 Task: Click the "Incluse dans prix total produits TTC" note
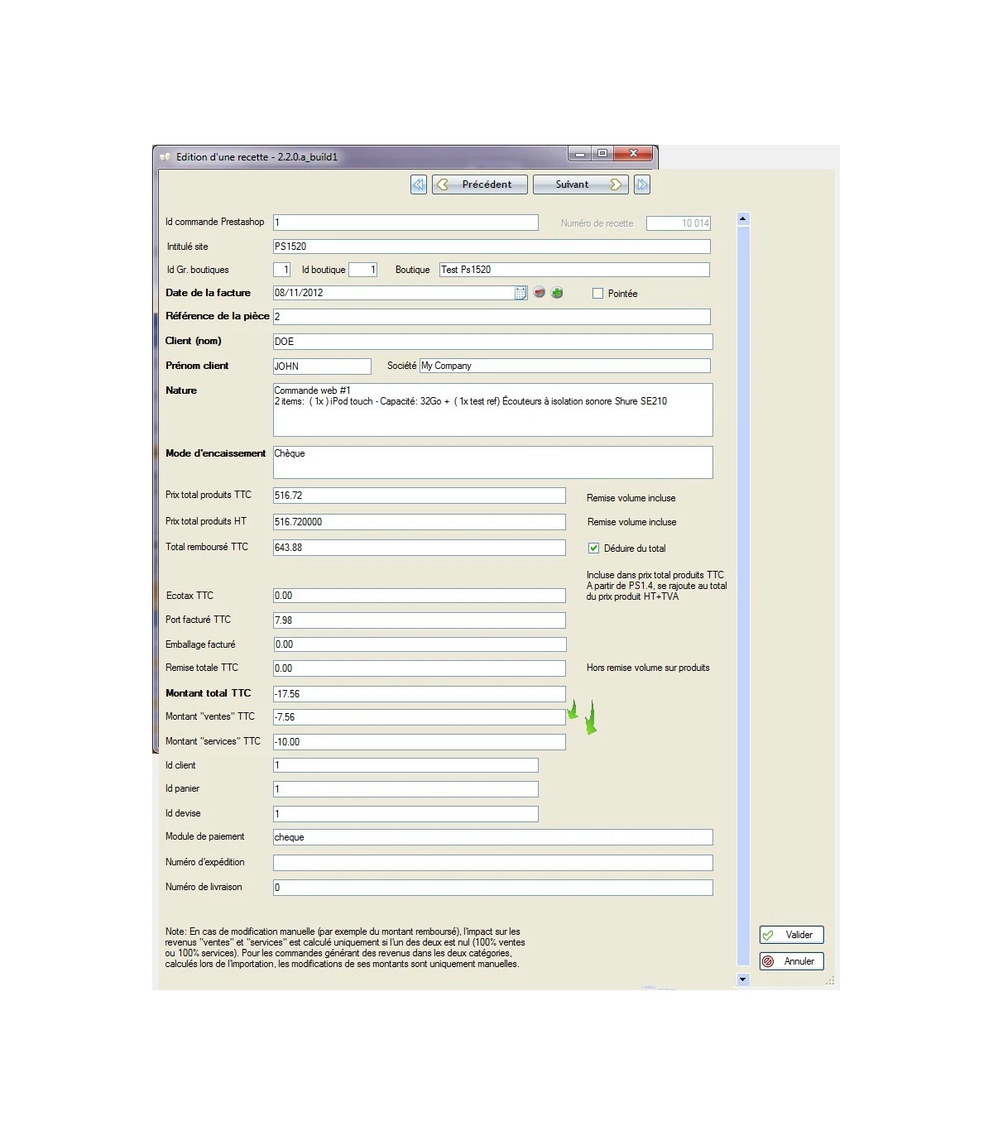pos(655,575)
